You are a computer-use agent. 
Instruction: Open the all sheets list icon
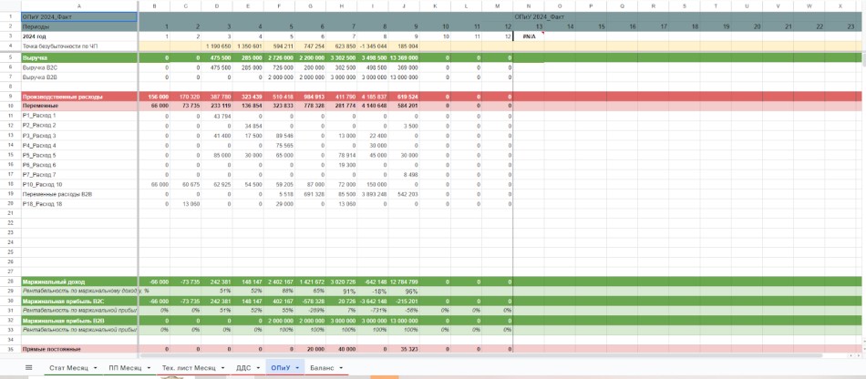[28, 367]
